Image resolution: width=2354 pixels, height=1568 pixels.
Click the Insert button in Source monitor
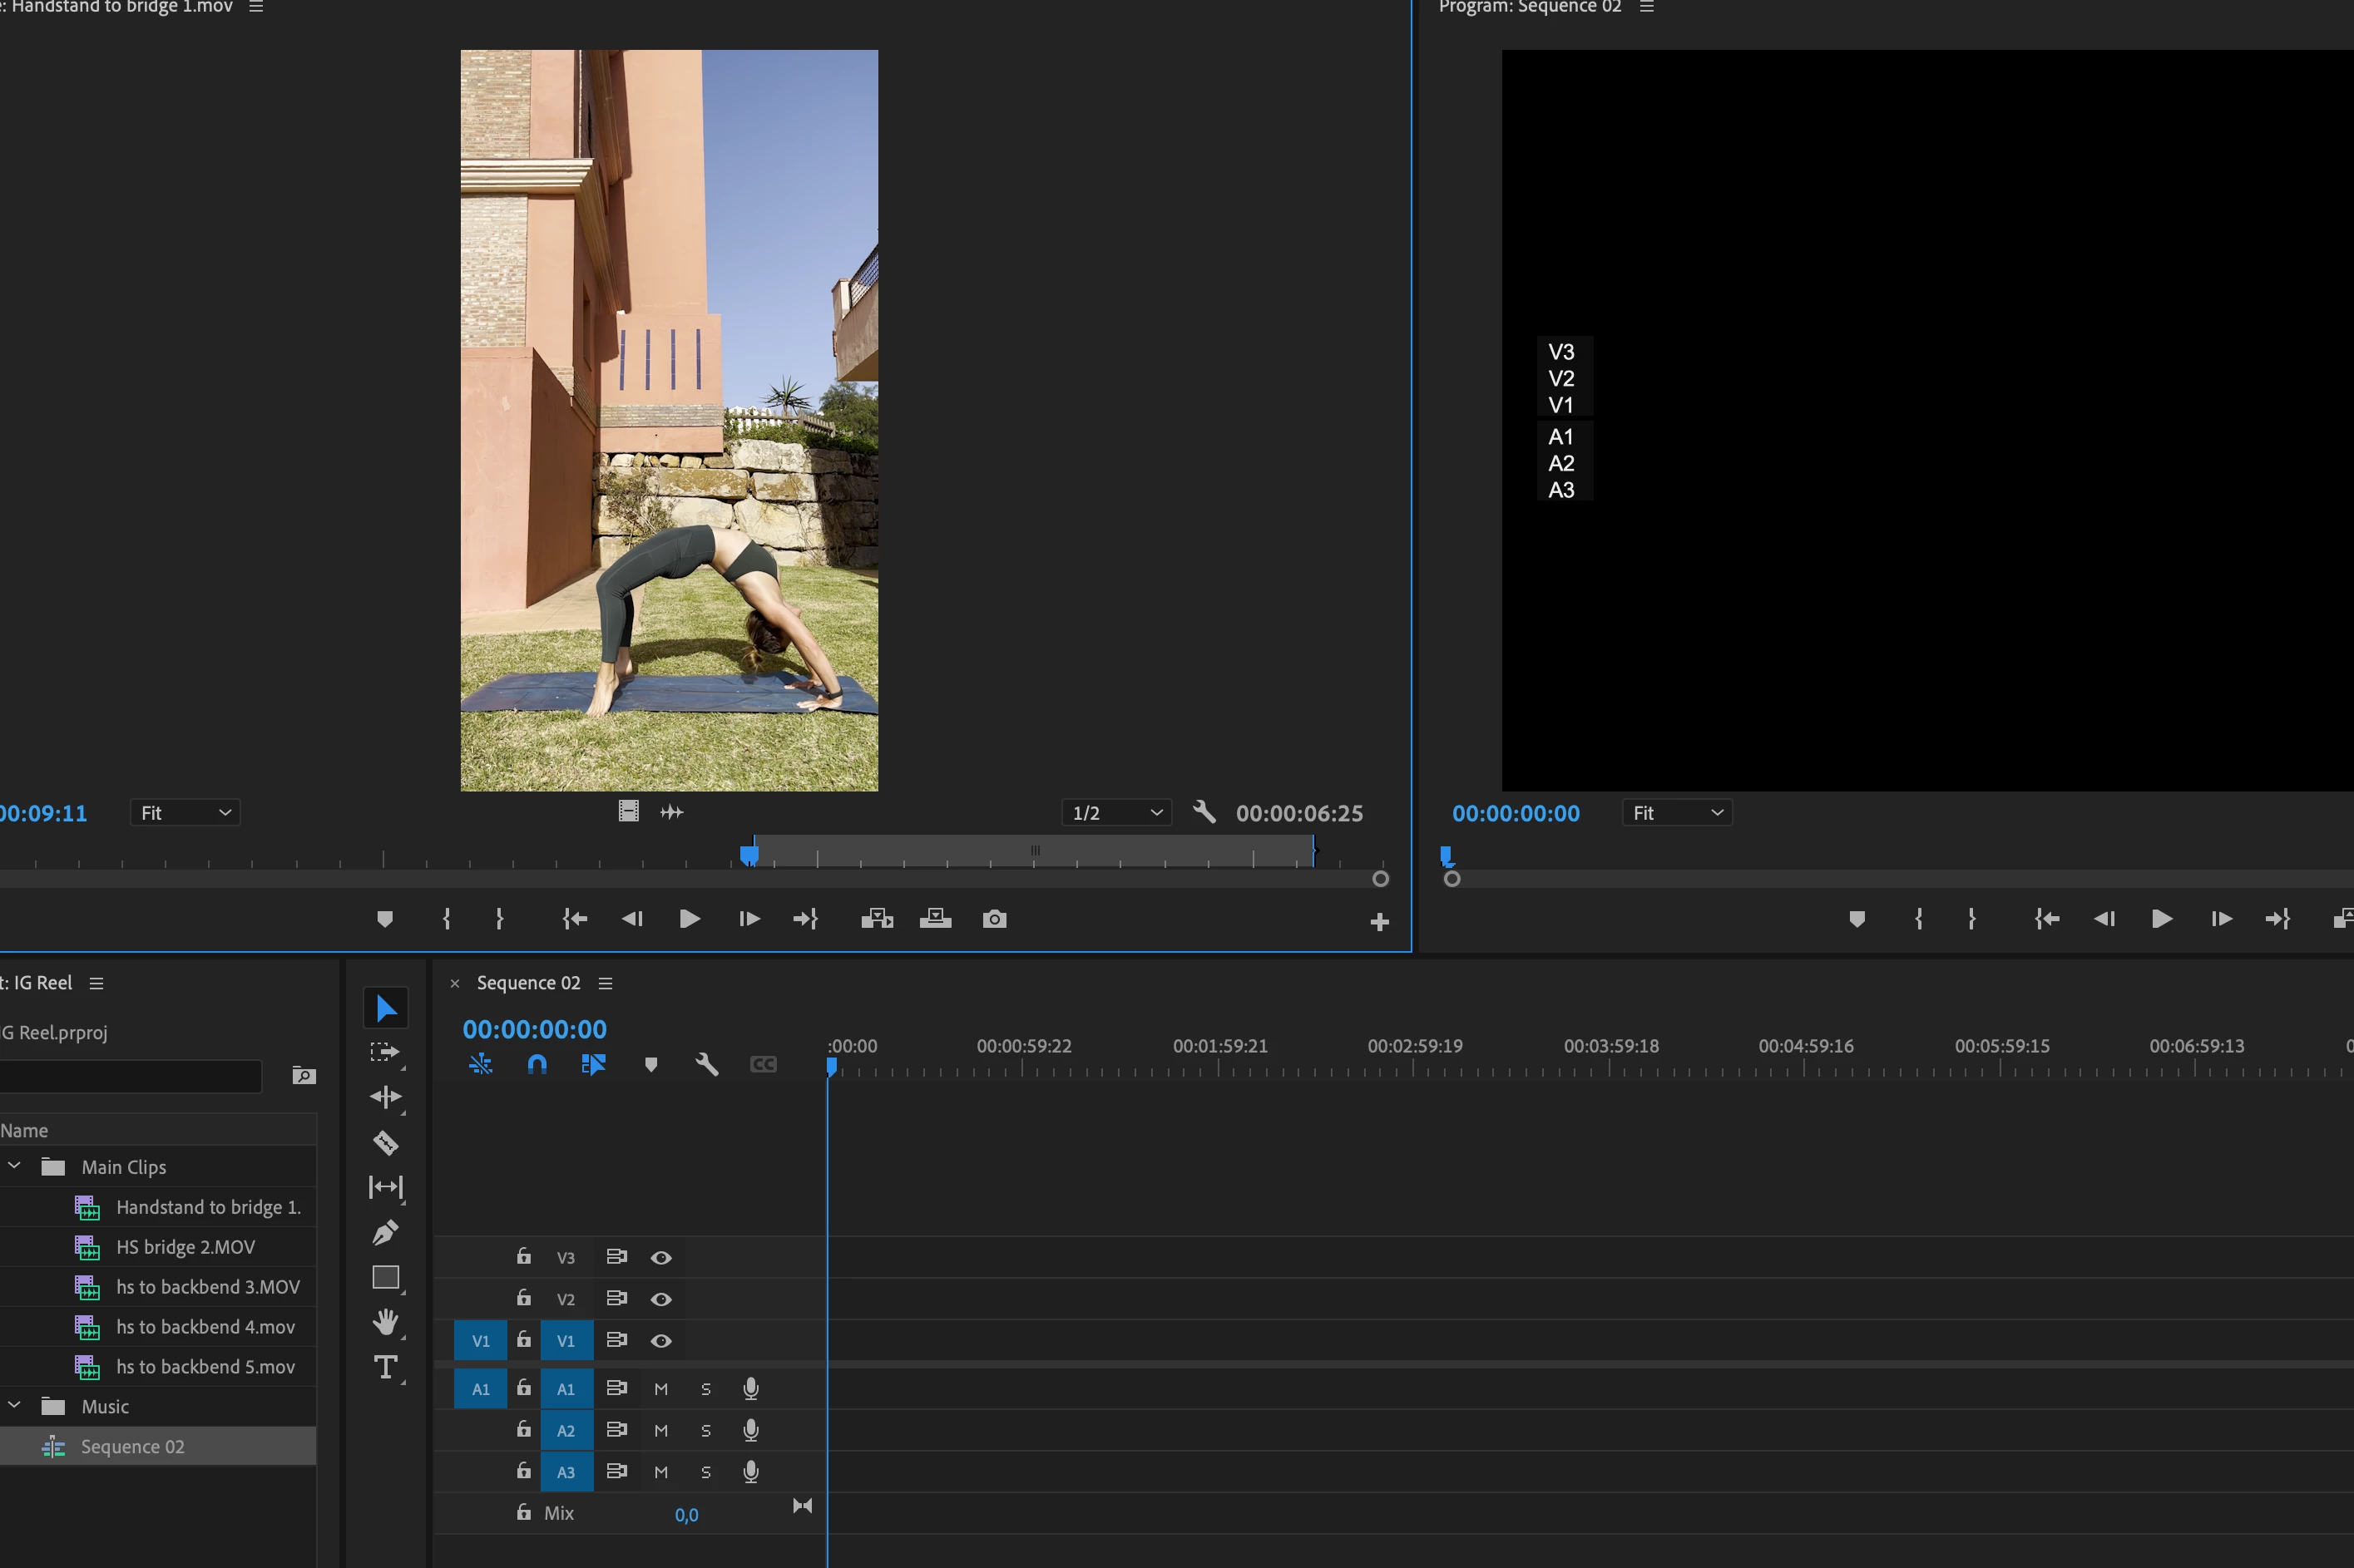877,919
